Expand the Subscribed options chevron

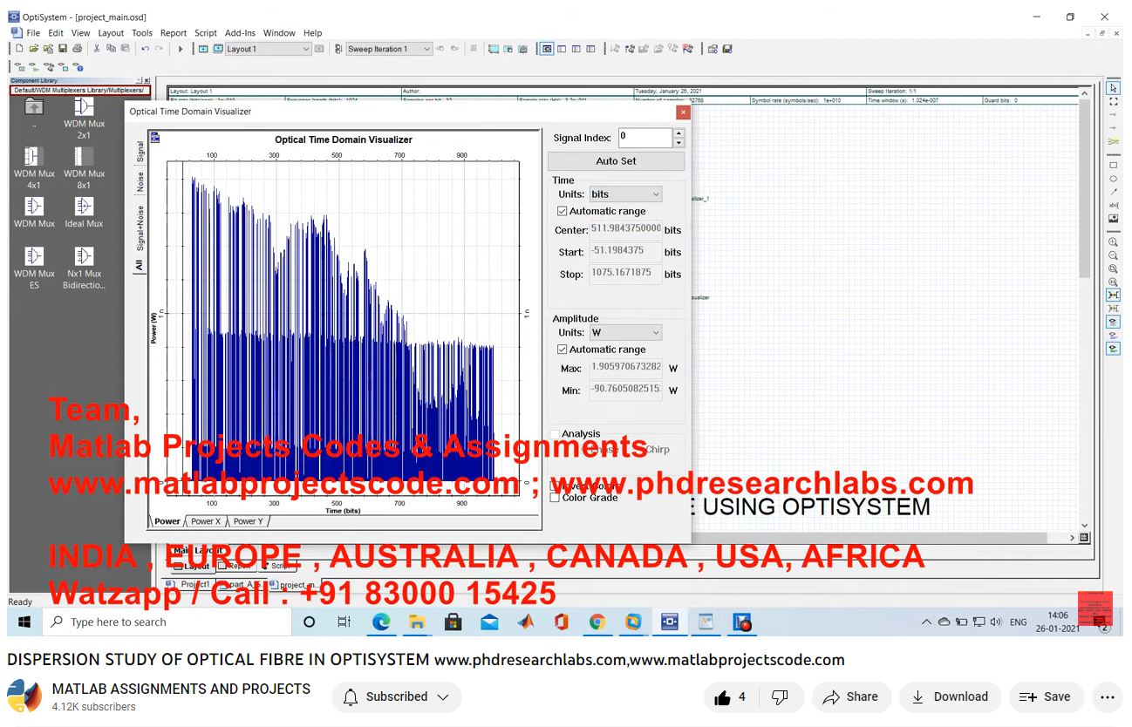pos(443,696)
